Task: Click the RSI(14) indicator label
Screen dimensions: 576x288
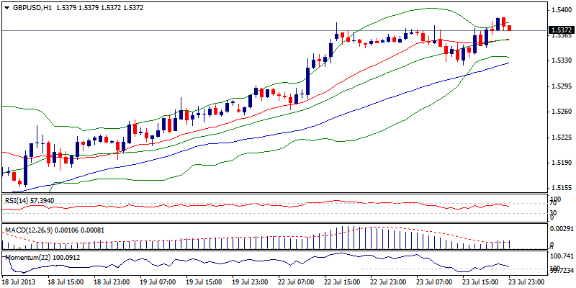Action: [x=18, y=199]
